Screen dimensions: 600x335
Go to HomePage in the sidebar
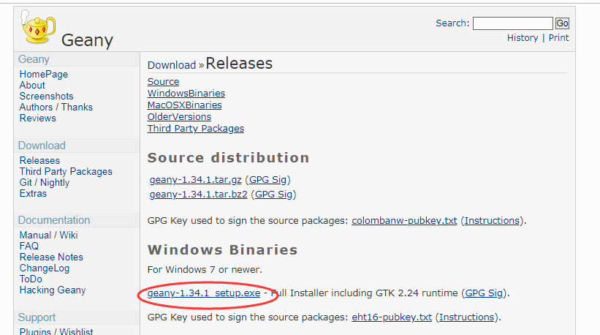tap(44, 75)
